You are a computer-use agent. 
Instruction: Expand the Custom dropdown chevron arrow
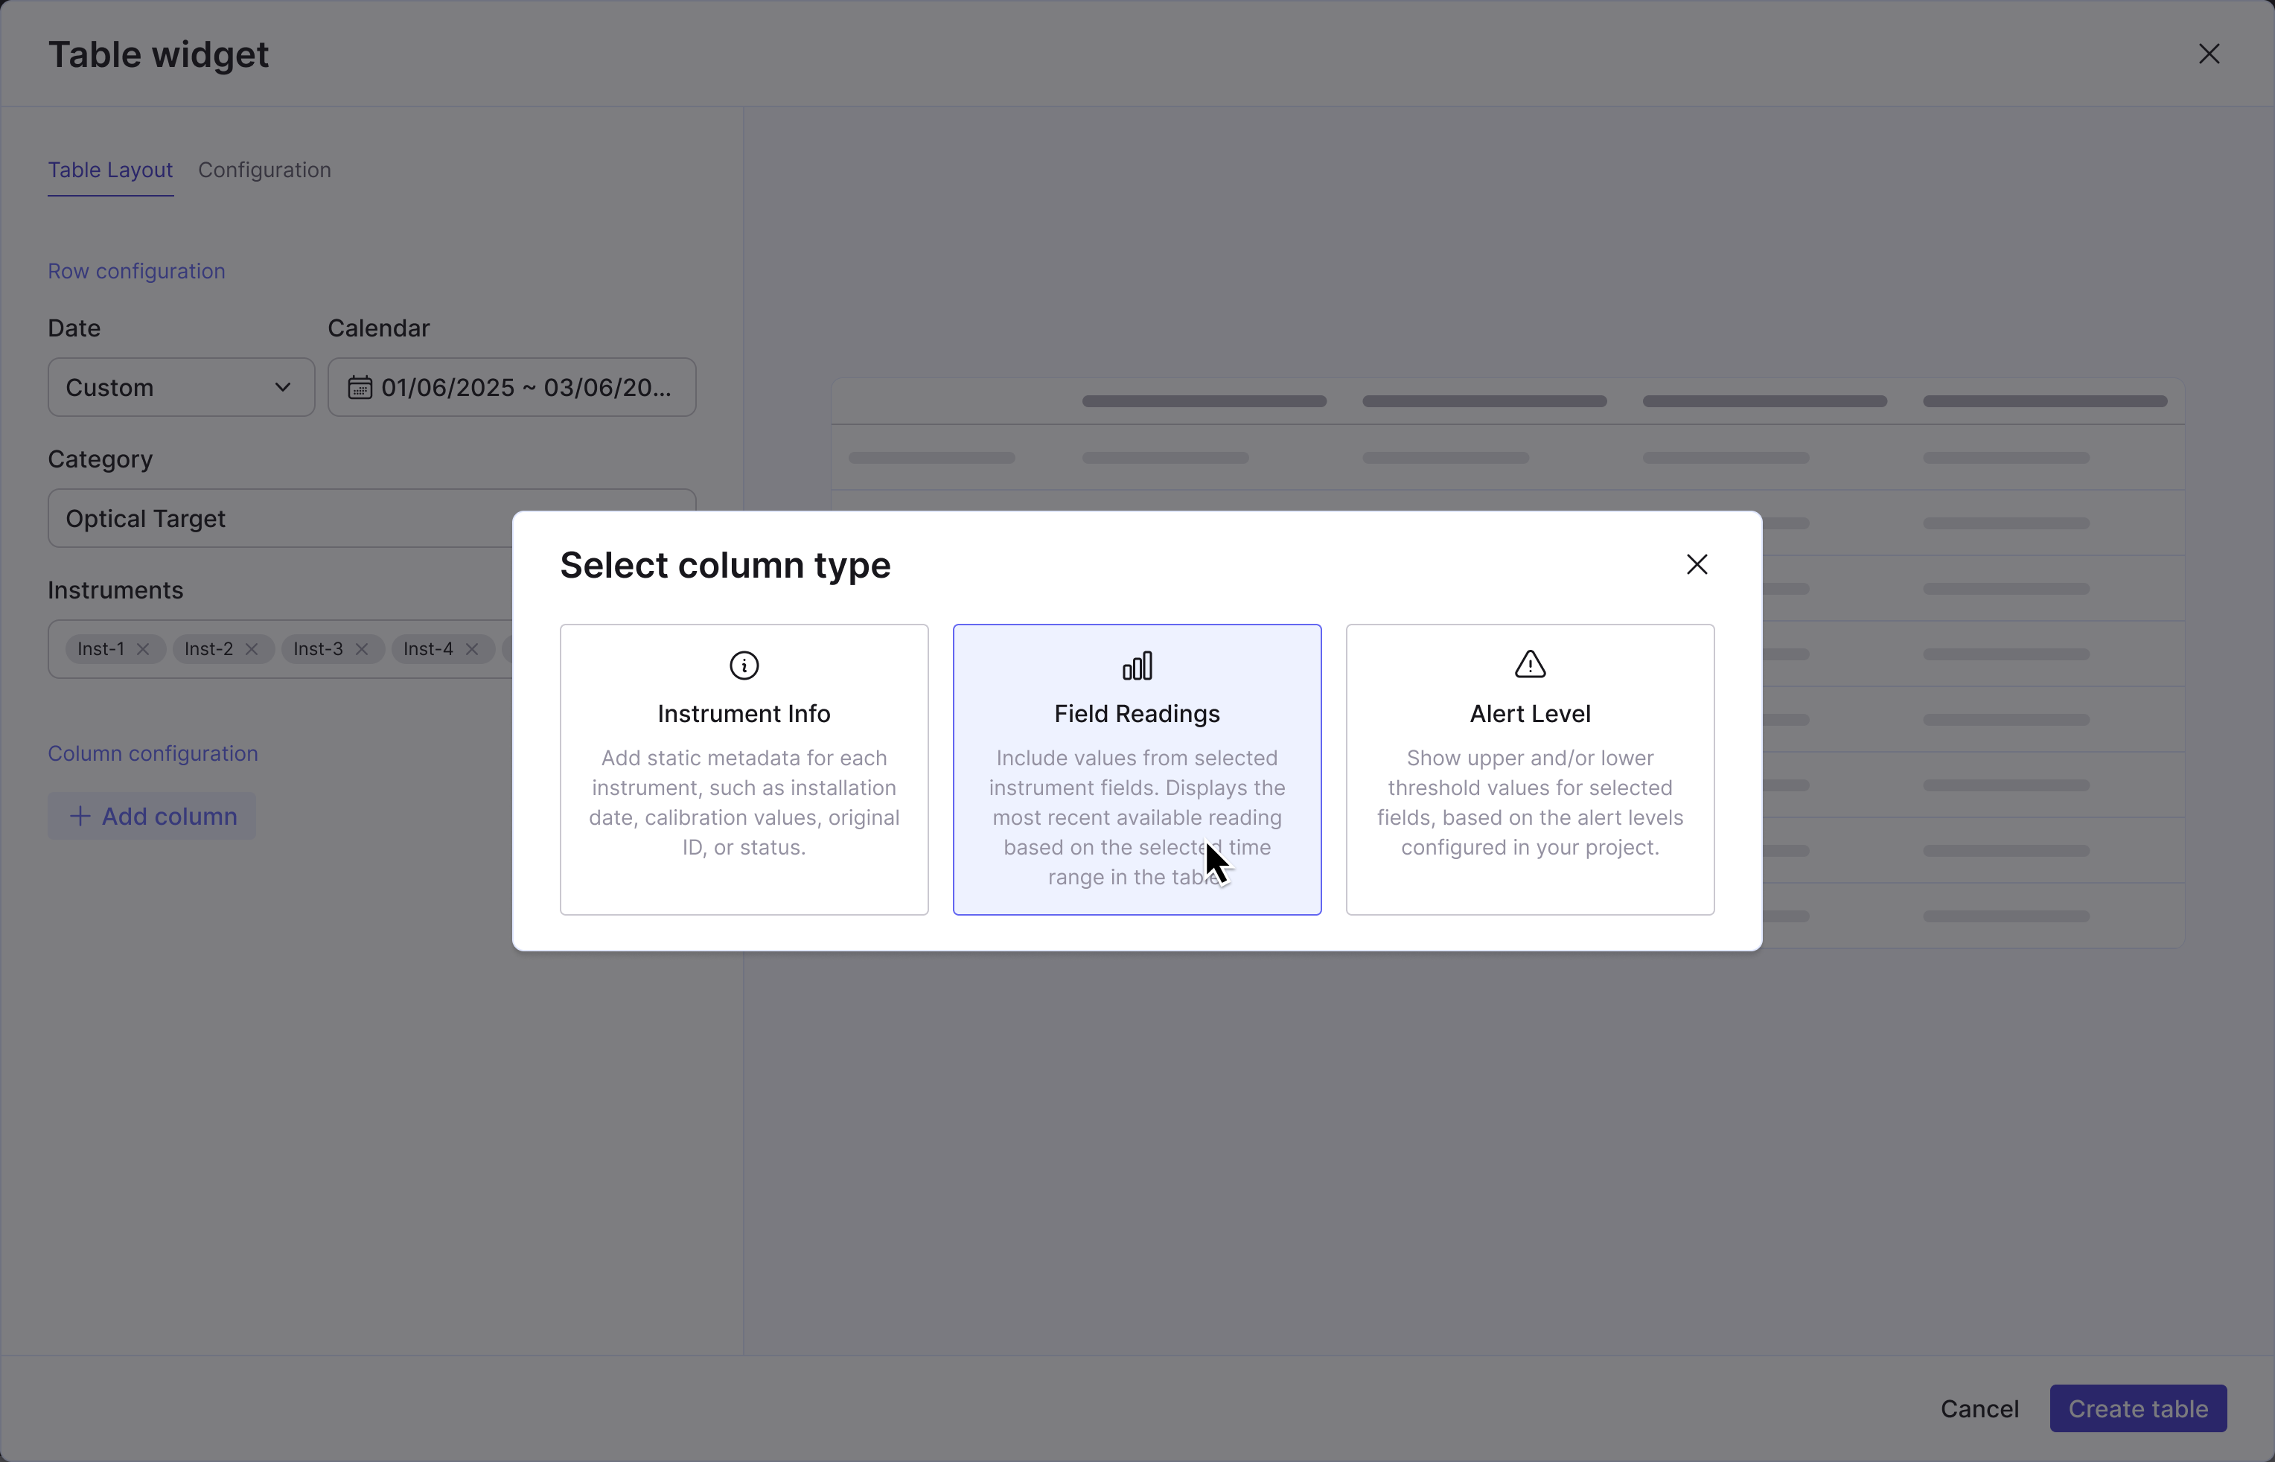point(283,387)
